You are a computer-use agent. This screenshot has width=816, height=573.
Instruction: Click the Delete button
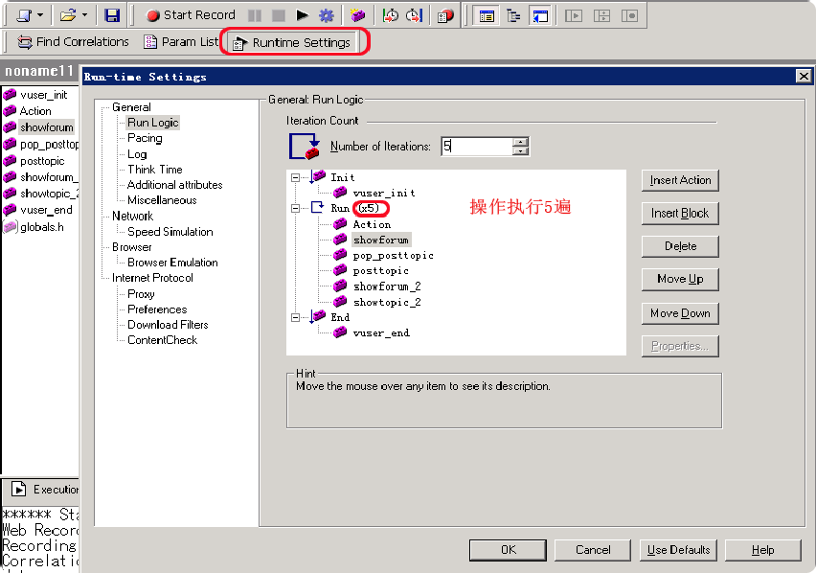tap(680, 246)
